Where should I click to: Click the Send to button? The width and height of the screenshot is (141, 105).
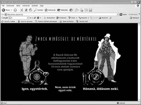103,18
